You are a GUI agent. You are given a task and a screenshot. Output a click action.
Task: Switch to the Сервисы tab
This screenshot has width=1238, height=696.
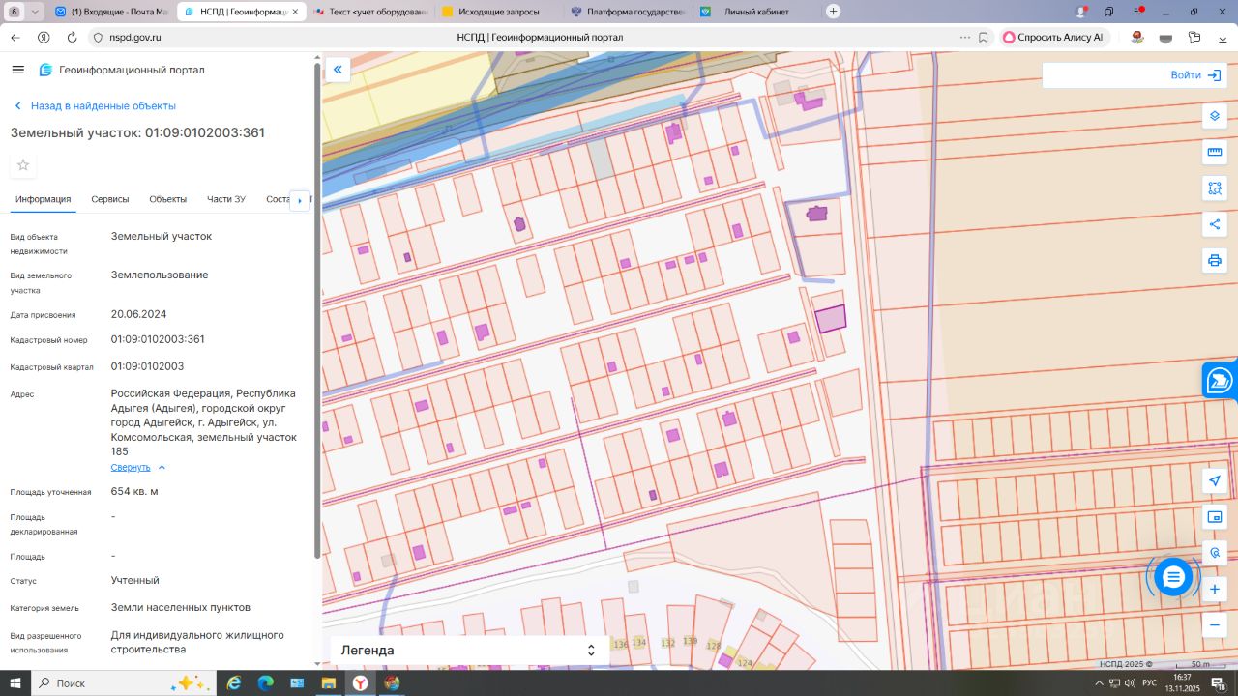(109, 199)
